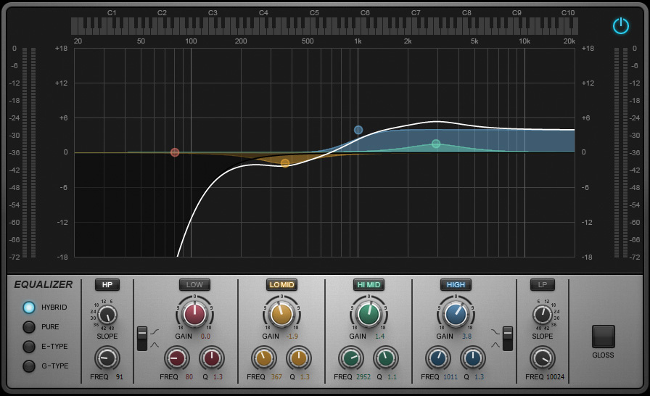Viewport: 650px width, 396px height.
Task: Select the HYBRID equalizer mode
Action: point(29,308)
